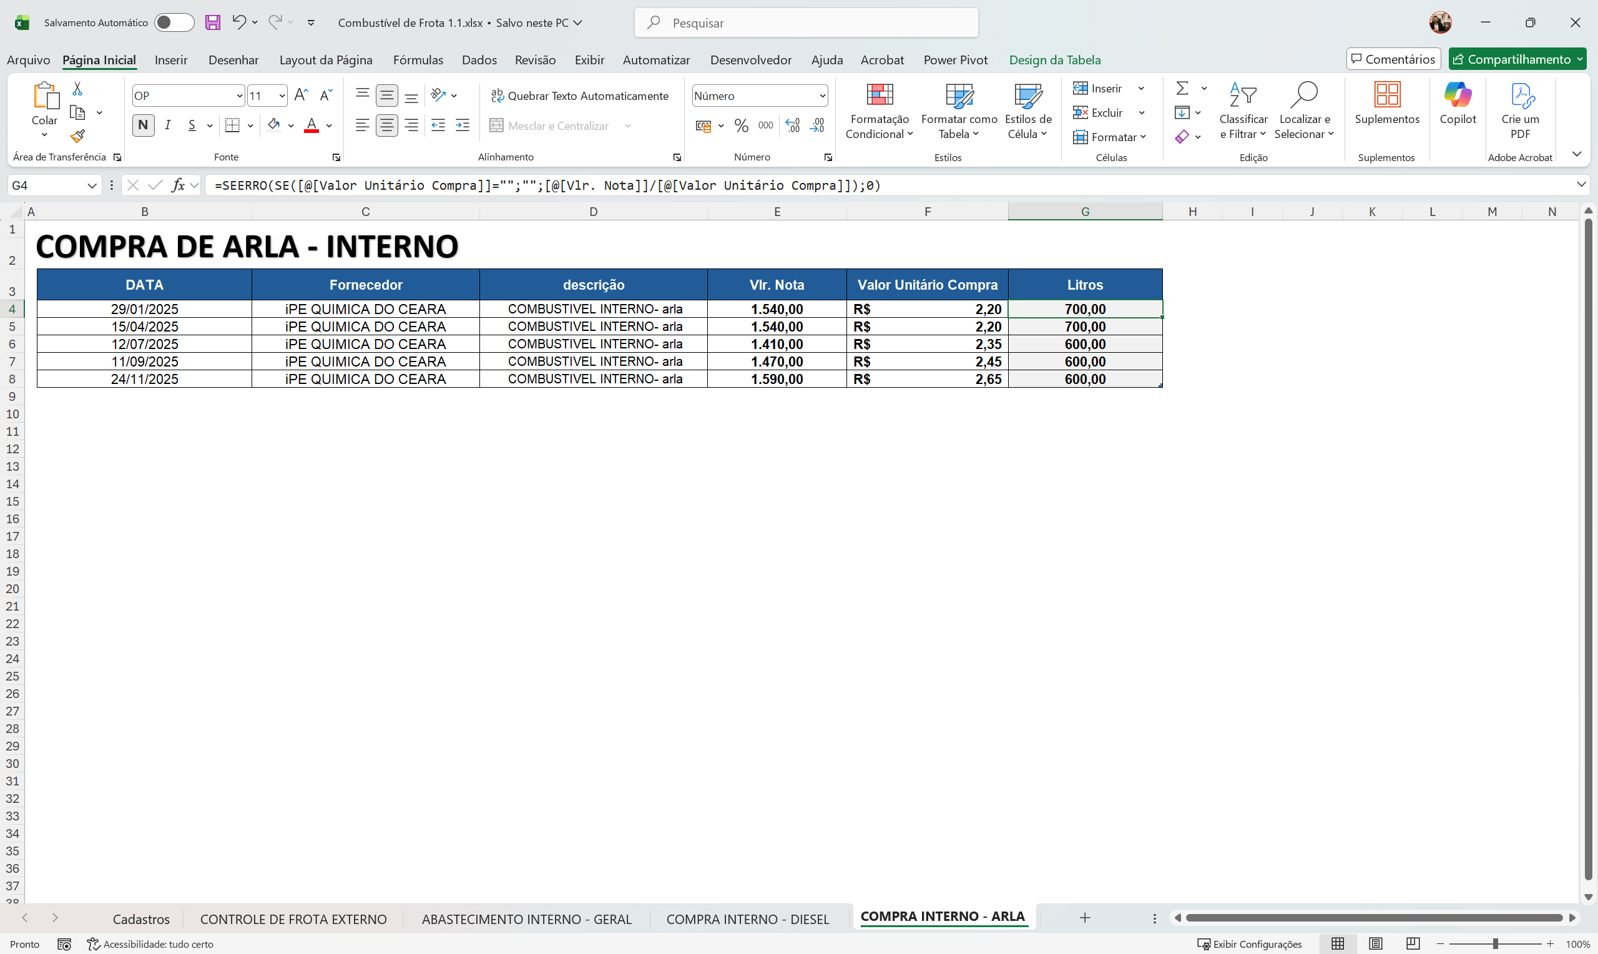1598x954 pixels.
Task: Select the Italic formatting icon
Action: pos(168,125)
